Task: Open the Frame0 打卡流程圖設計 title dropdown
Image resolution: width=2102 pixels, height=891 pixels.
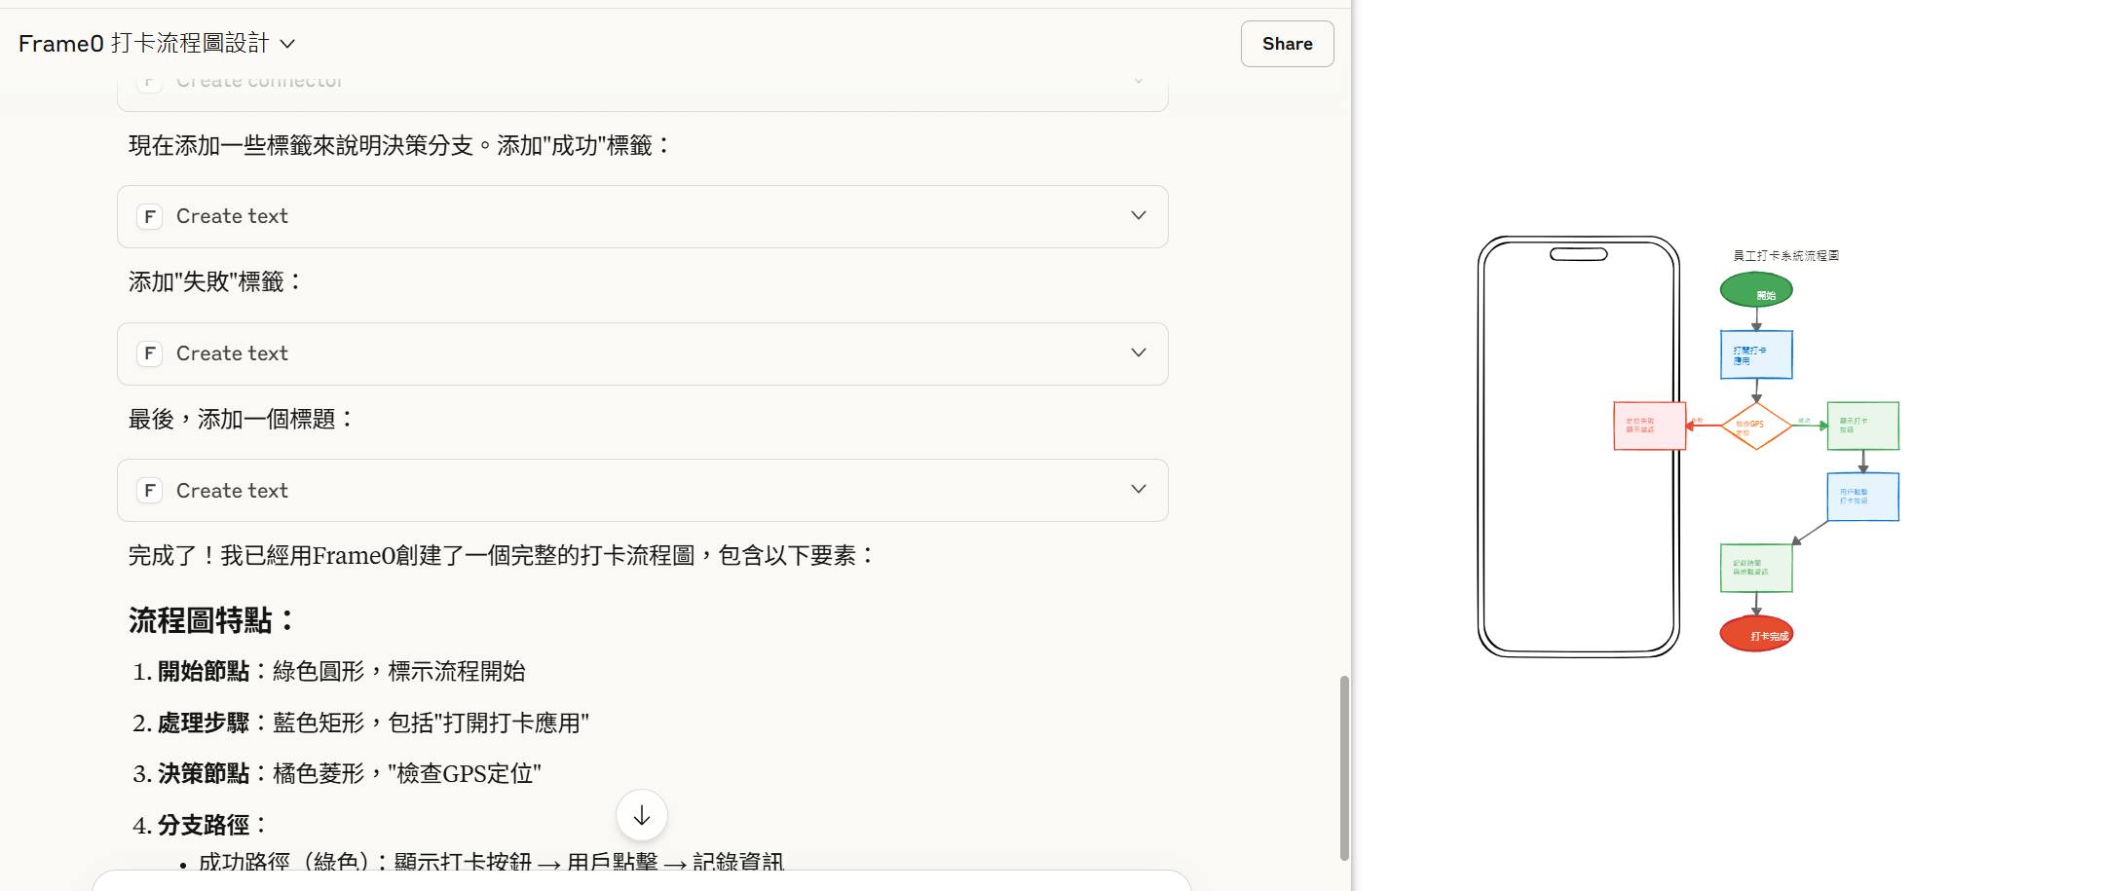Action: tap(157, 44)
